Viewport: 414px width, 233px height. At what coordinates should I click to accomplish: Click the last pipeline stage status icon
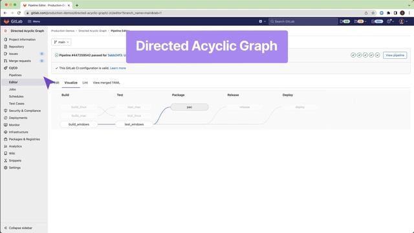(377, 55)
